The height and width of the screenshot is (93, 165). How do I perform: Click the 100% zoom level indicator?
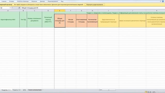tap(154, 92)
